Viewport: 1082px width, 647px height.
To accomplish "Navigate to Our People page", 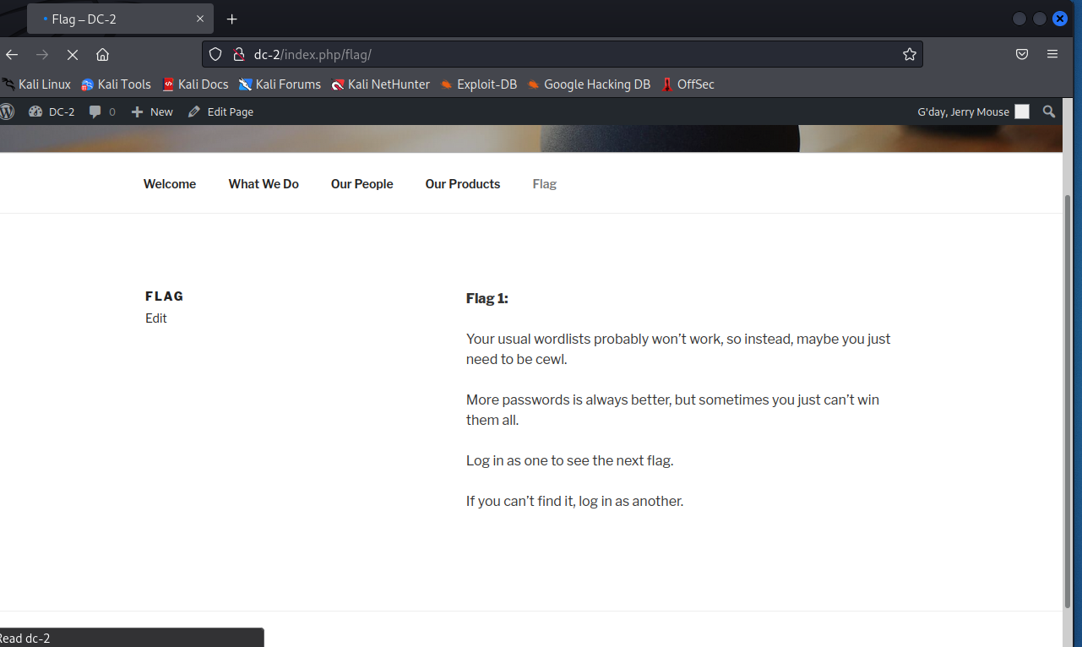I will [x=362, y=184].
